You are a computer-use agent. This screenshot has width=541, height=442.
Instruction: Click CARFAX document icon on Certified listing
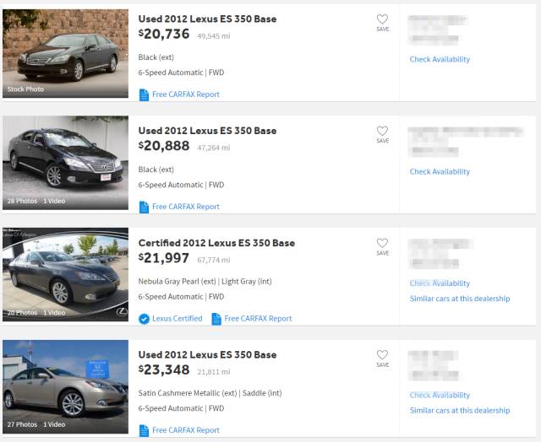[216, 319]
